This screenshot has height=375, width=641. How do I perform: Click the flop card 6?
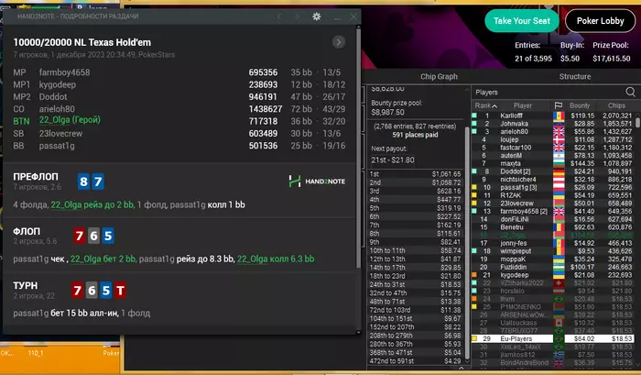[x=93, y=236]
